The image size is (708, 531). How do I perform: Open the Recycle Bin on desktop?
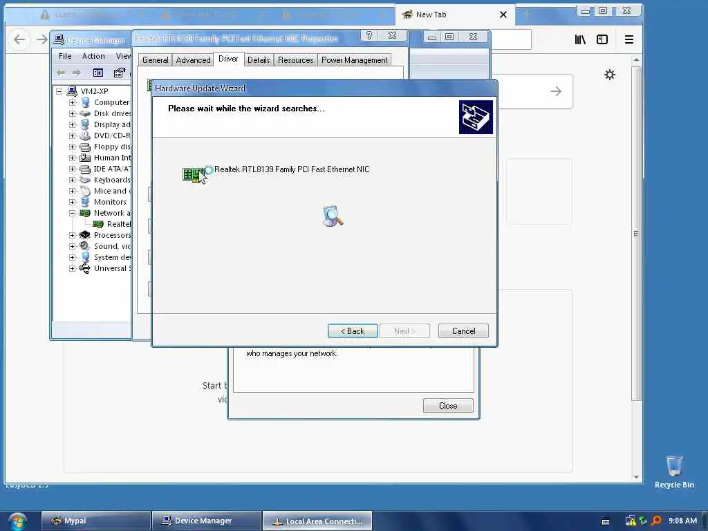click(674, 472)
